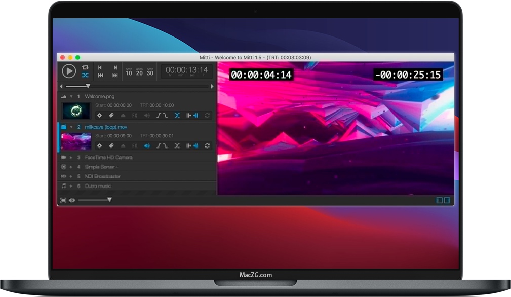Click the image type icon beside Welcome.png
The width and height of the screenshot is (511, 297).
click(x=63, y=96)
